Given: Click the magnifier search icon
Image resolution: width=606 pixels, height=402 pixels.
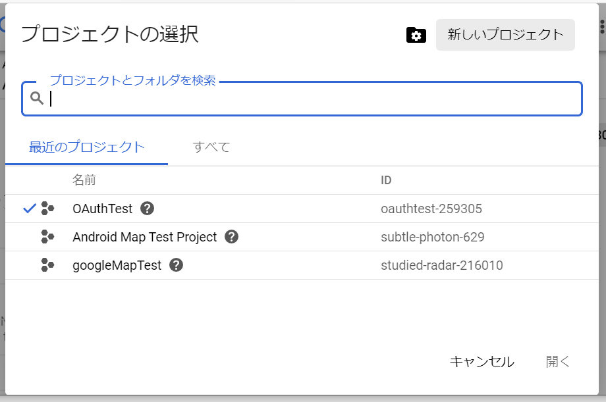Looking at the screenshot, I should (37, 98).
